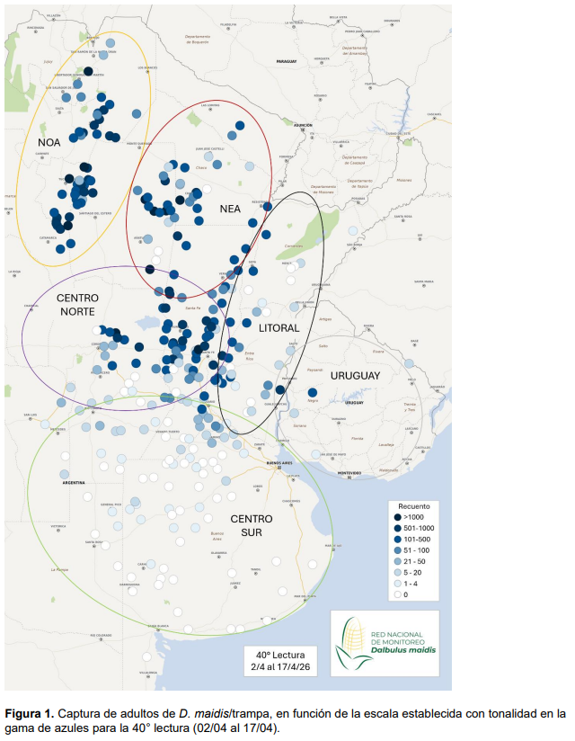This screenshot has width=575, height=741.
Task: Select the 101-500 legend circle
Action: [x=398, y=540]
